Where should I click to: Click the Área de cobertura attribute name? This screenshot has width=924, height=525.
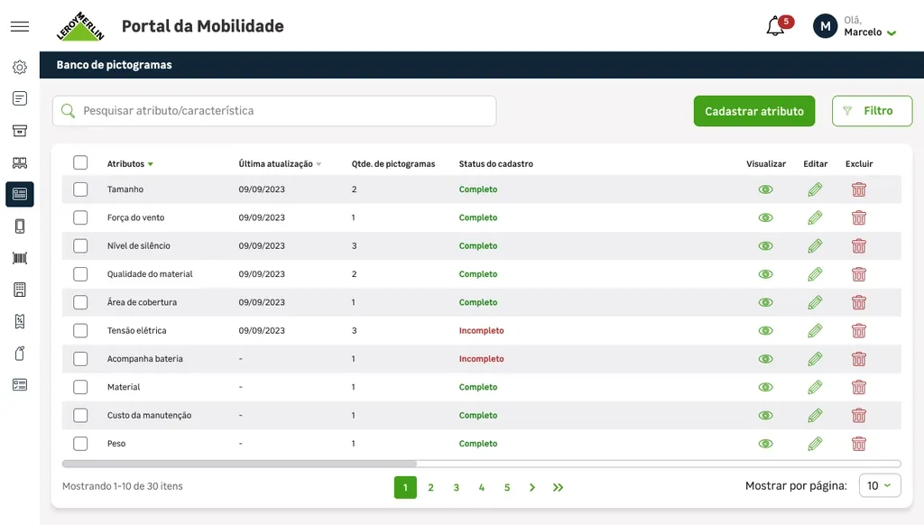click(x=142, y=302)
